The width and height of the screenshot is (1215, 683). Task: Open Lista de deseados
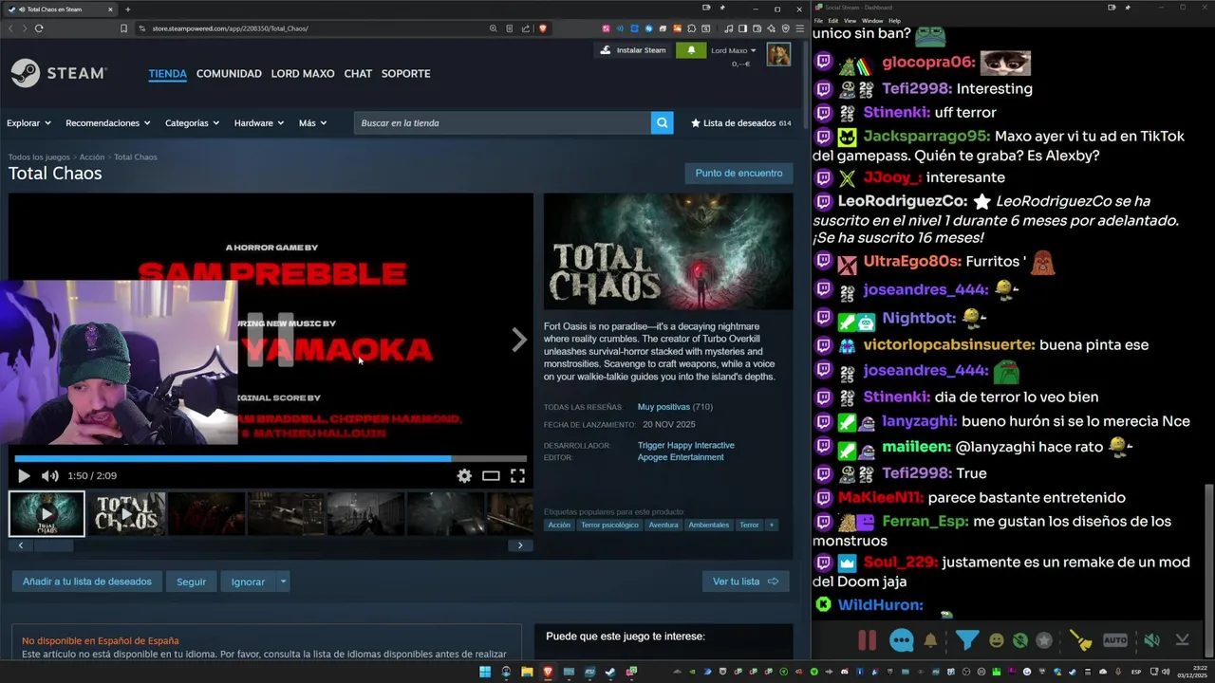pos(740,123)
